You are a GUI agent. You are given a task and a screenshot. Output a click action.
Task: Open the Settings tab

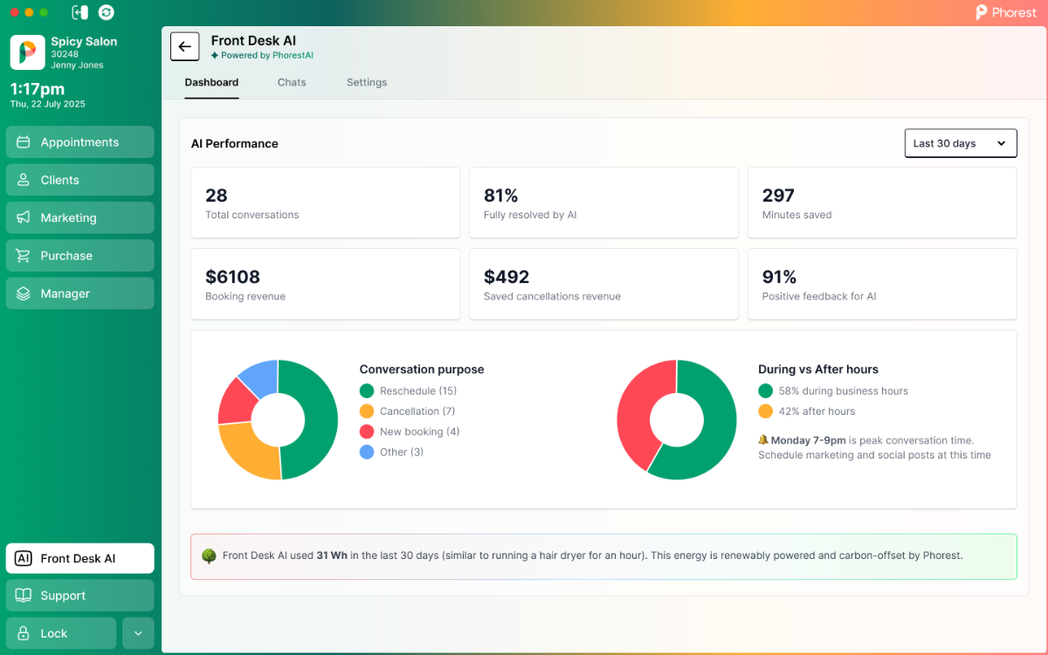click(367, 82)
